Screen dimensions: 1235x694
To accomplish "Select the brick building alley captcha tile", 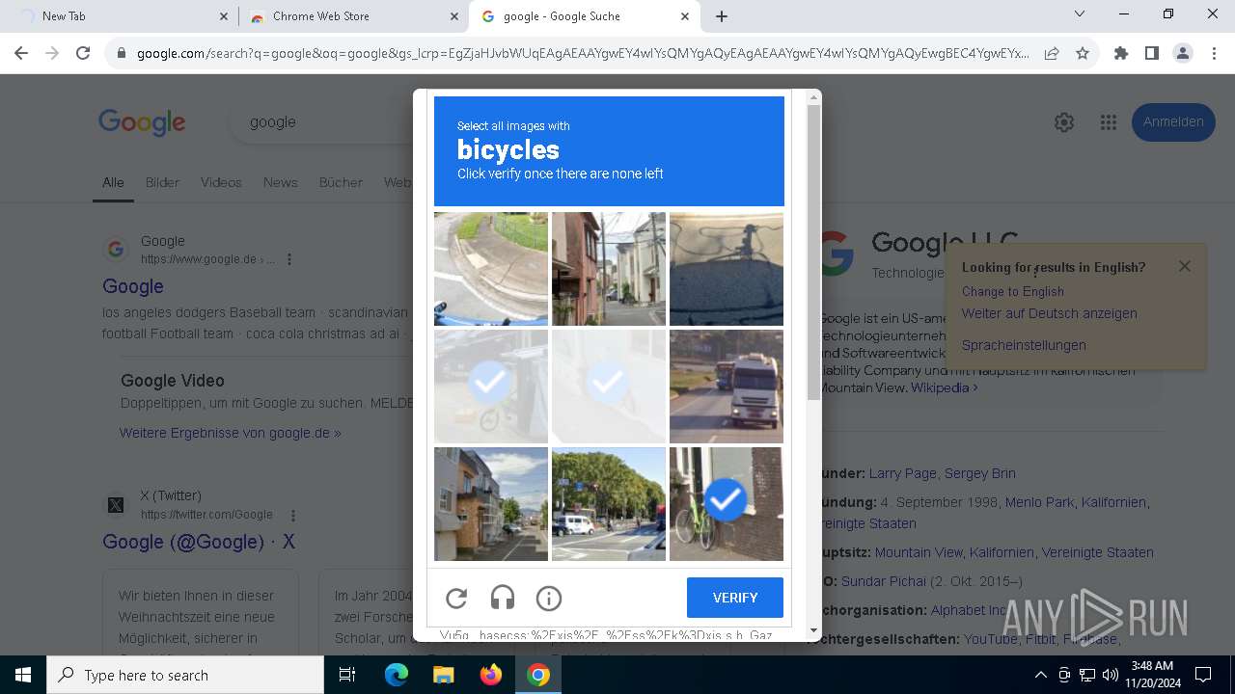I will (x=609, y=269).
